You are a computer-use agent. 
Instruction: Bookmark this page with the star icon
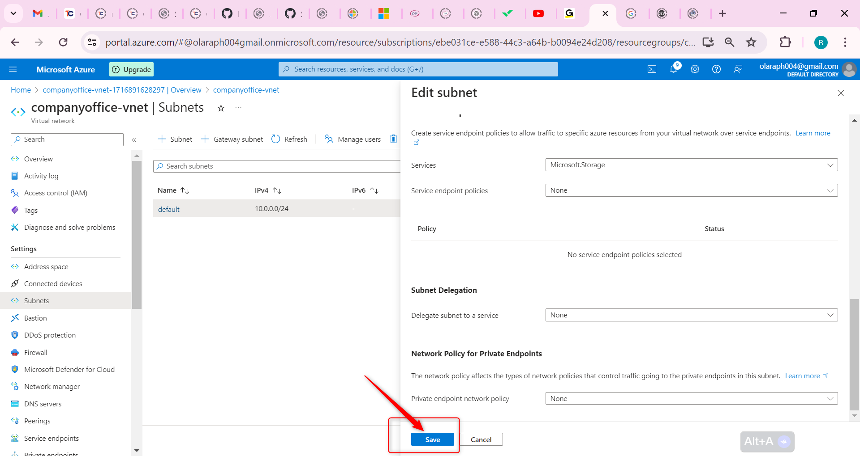click(x=751, y=42)
